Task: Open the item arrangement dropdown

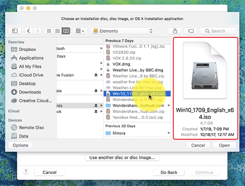Action: pos(80,31)
